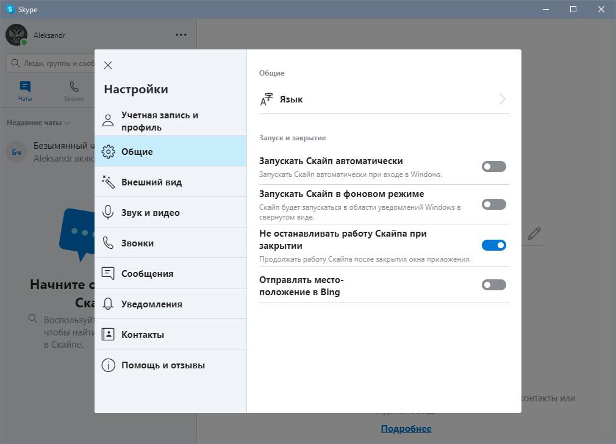The height and width of the screenshot is (444, 616).
Task: Click the magic wand icon for Внешний вид
Action: (x=108, y=182)
